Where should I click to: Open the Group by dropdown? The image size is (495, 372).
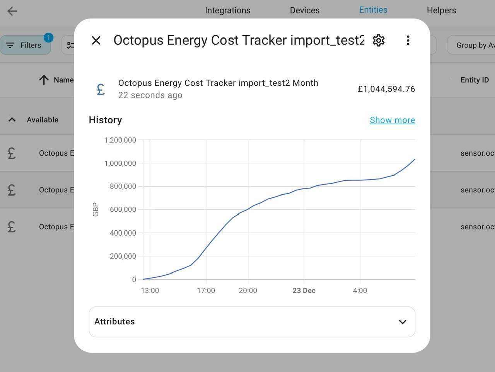coord(471,45)
